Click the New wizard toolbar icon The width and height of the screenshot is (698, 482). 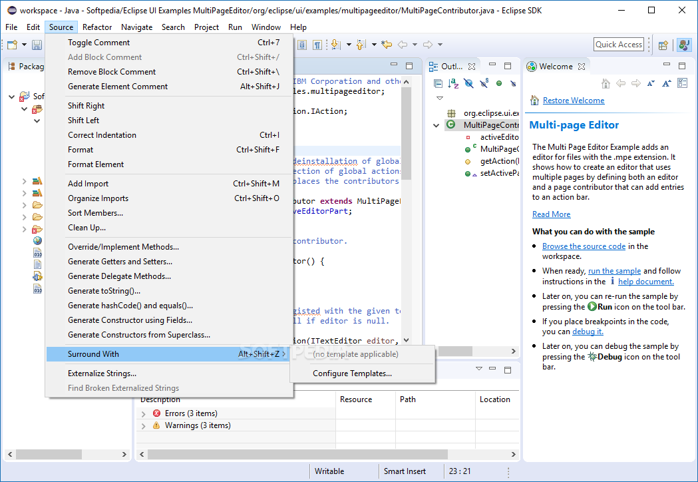point(13,45)
